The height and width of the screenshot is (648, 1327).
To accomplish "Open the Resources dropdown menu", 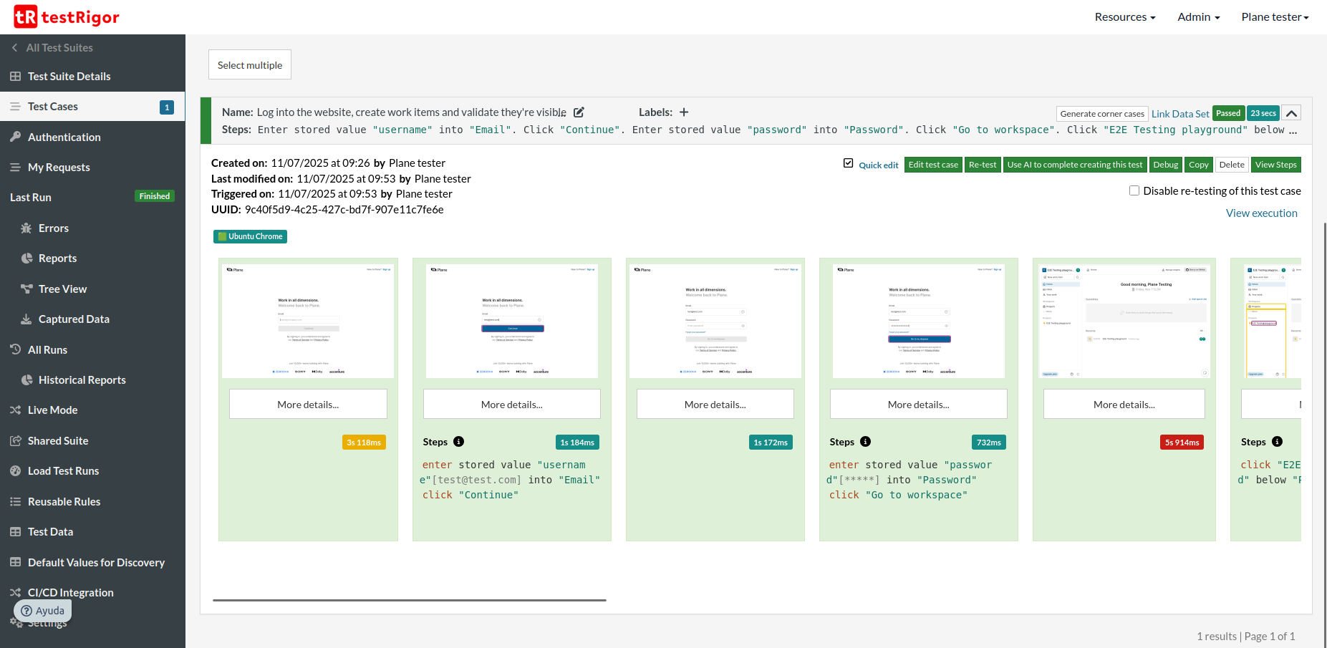I will point(1124,17).
